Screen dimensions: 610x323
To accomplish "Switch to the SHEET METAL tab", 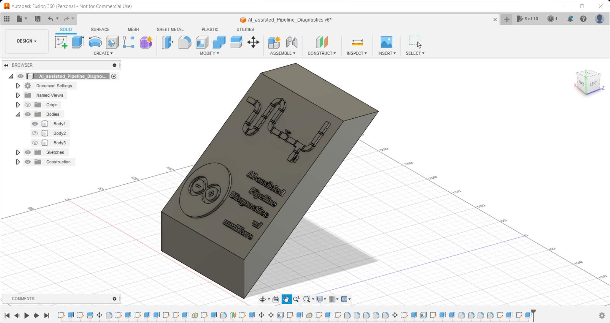I will (170, 30).
